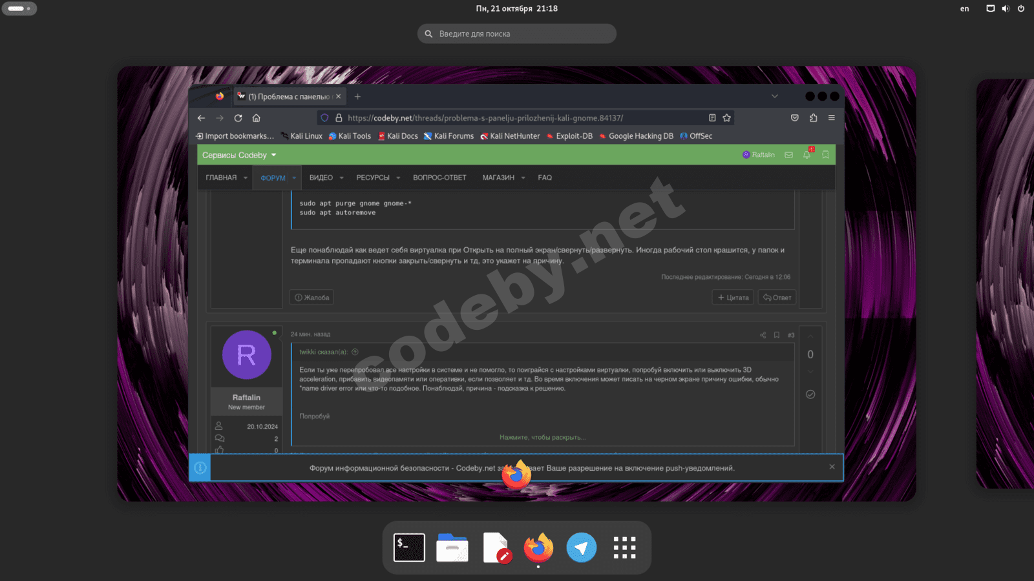
Task: Show all applications grid in the dock
Action: (x=625, y=547)
